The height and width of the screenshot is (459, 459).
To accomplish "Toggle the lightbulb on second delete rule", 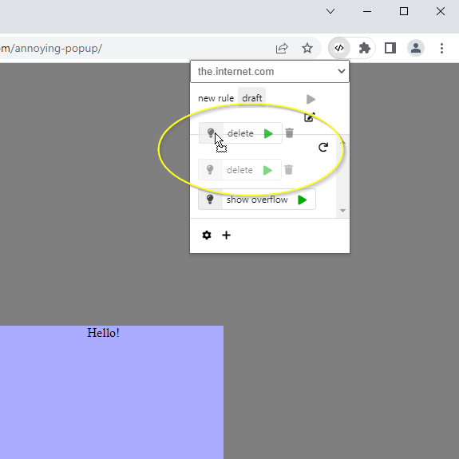I will 210,170.
